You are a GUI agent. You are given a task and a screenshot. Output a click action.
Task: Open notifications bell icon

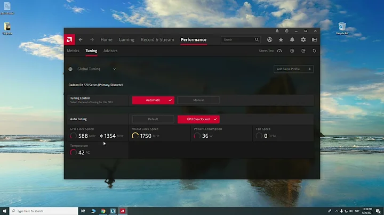292,39
